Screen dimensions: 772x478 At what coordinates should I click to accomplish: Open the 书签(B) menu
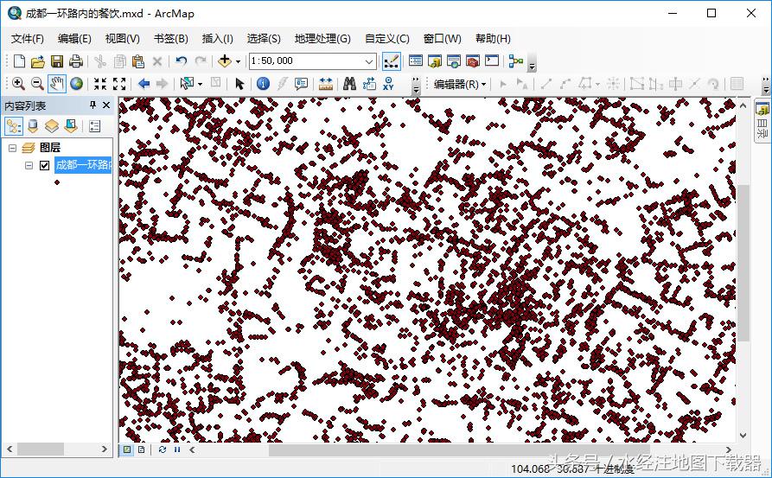coord(170,38)
